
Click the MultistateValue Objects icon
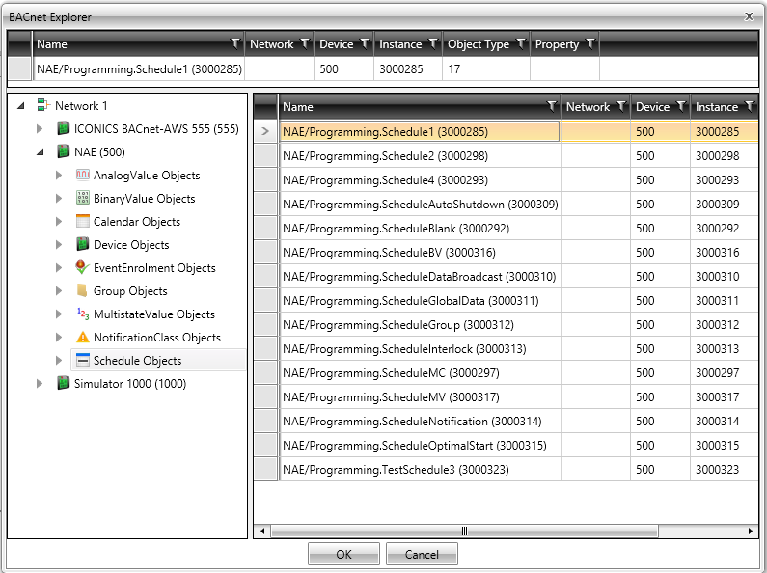coord(83,314)
